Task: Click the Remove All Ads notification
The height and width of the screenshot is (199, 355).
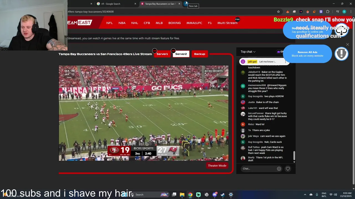Action: pos(307,54)
